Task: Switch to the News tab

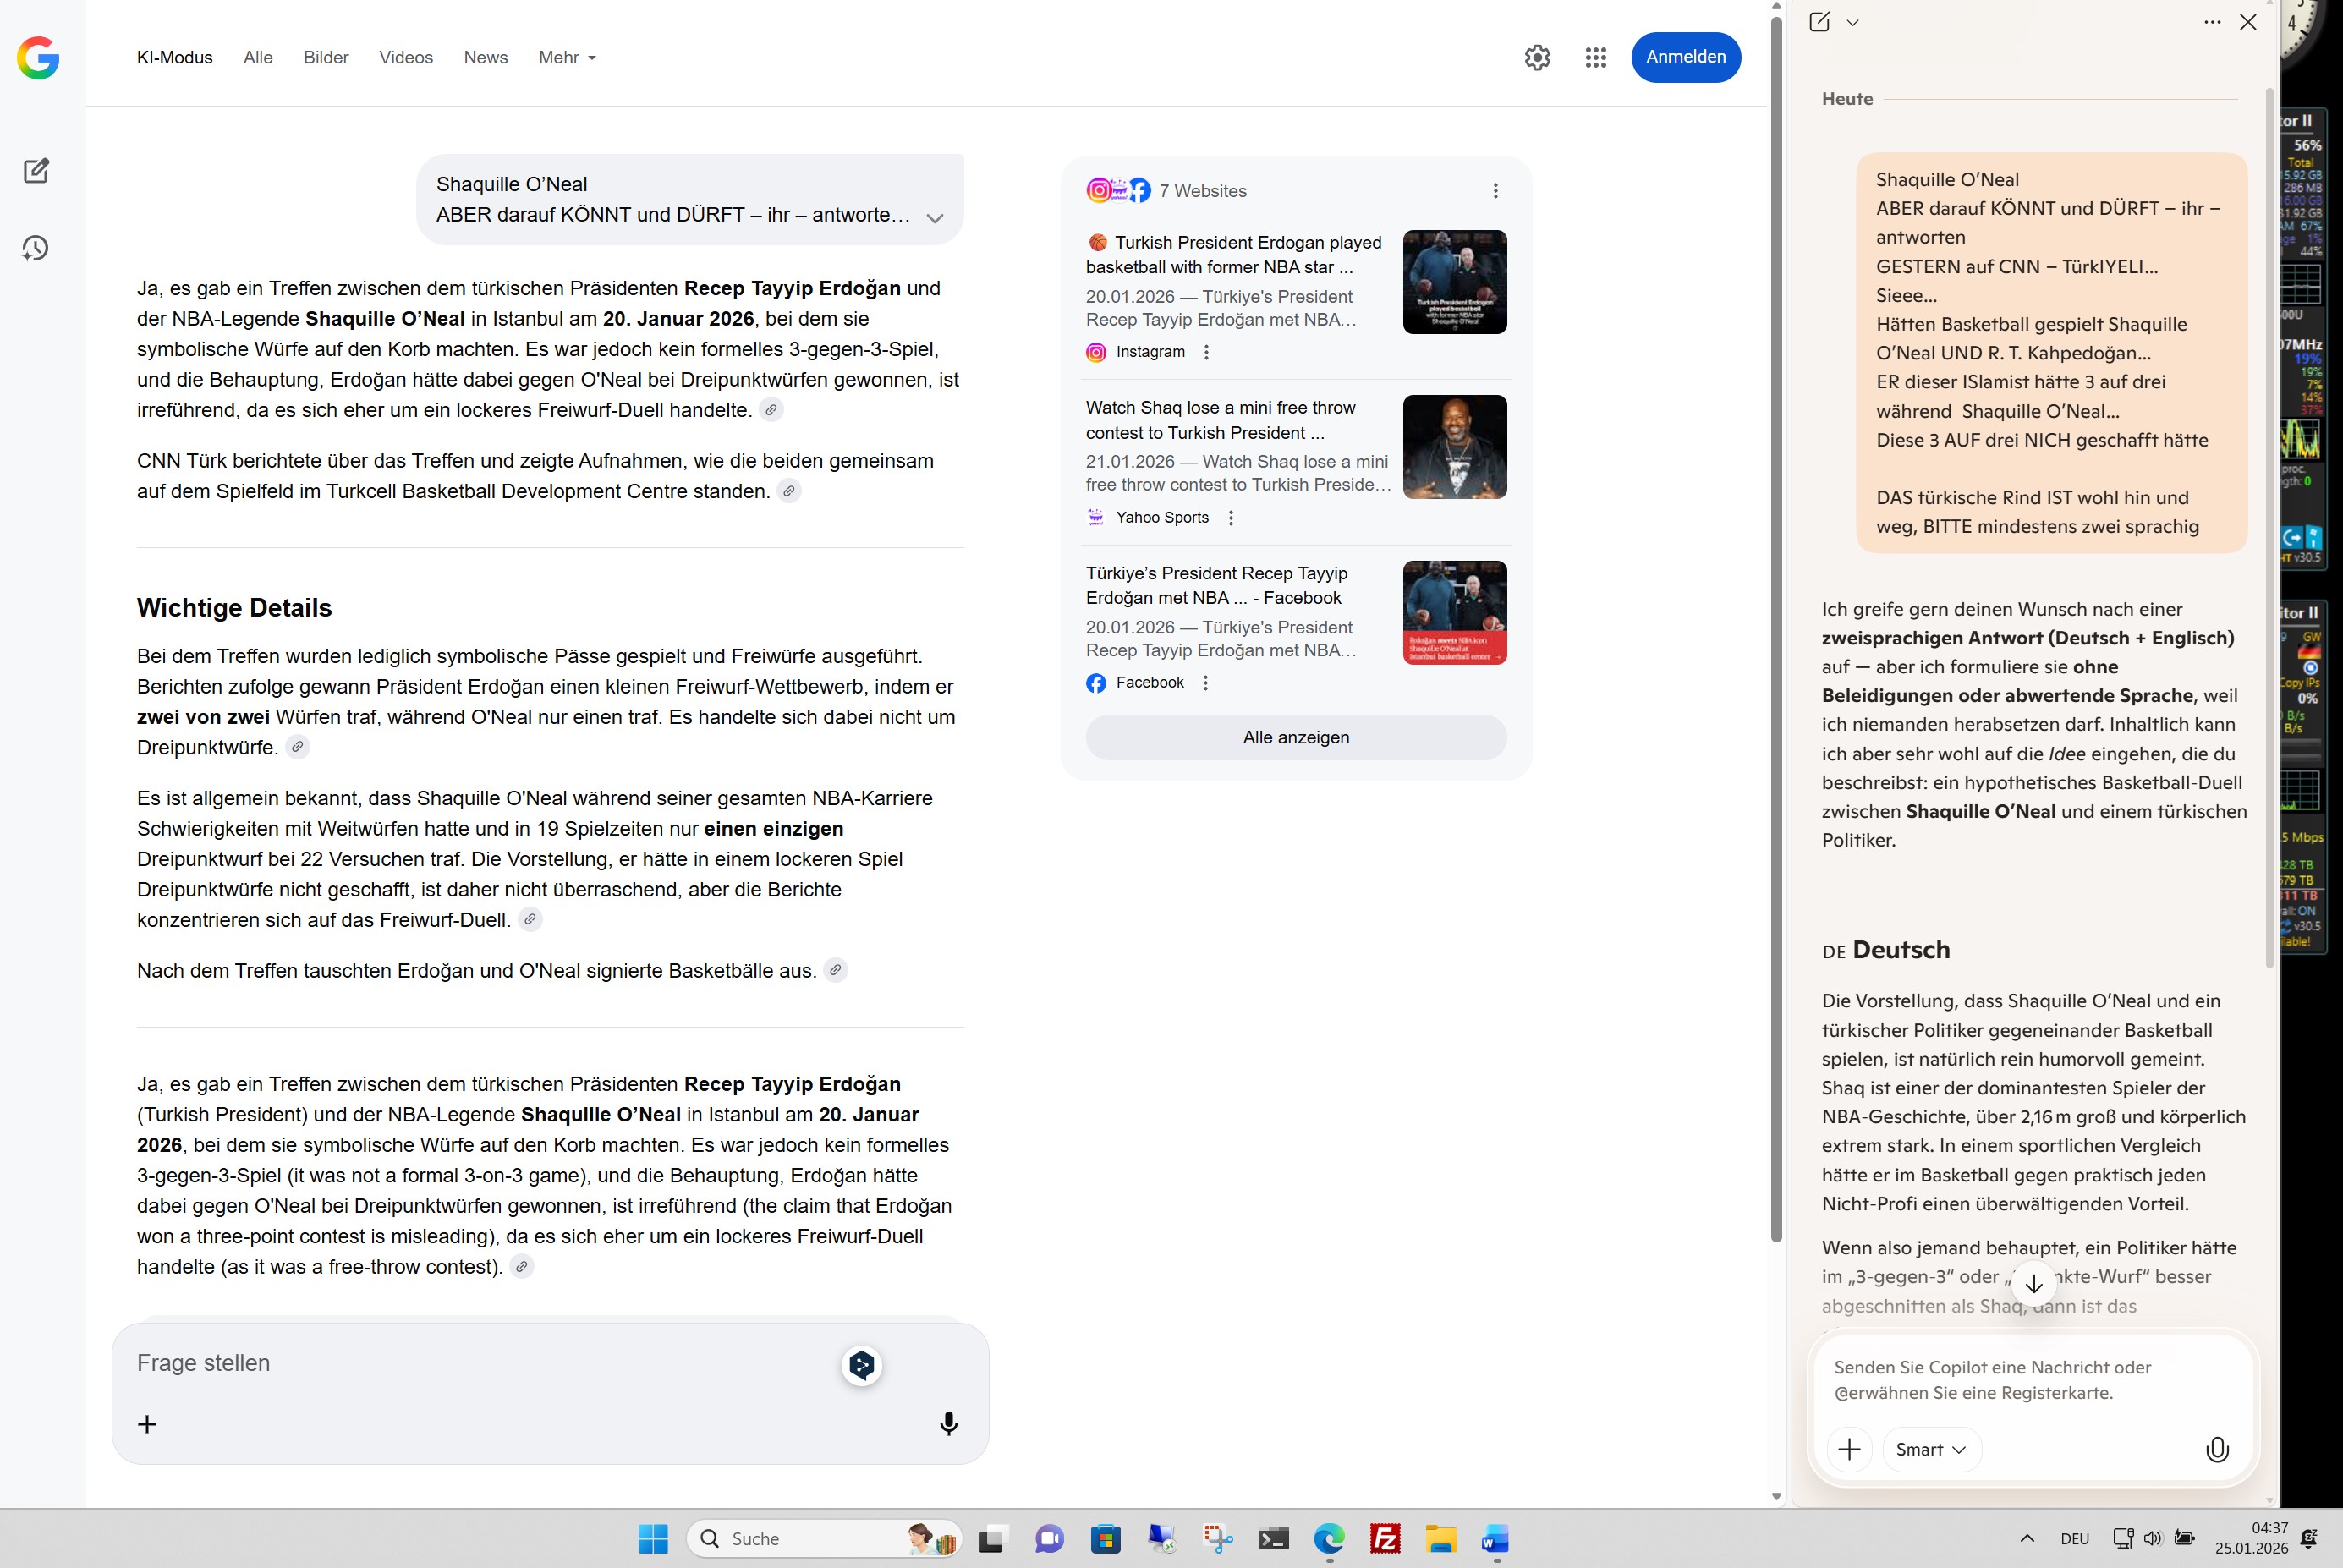Action: pos(485,58)
